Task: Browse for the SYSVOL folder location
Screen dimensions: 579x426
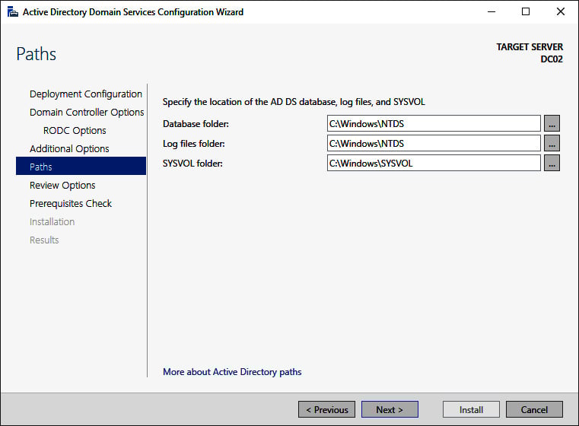Action: click(552, 163)
